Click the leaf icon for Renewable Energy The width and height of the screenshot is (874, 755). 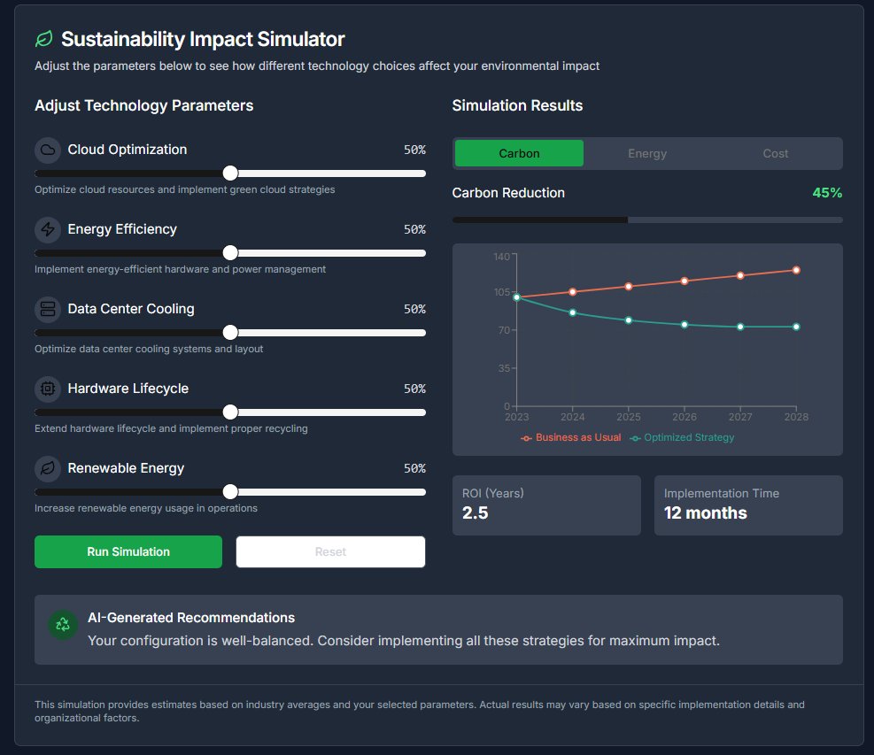(x=48, y=468)
